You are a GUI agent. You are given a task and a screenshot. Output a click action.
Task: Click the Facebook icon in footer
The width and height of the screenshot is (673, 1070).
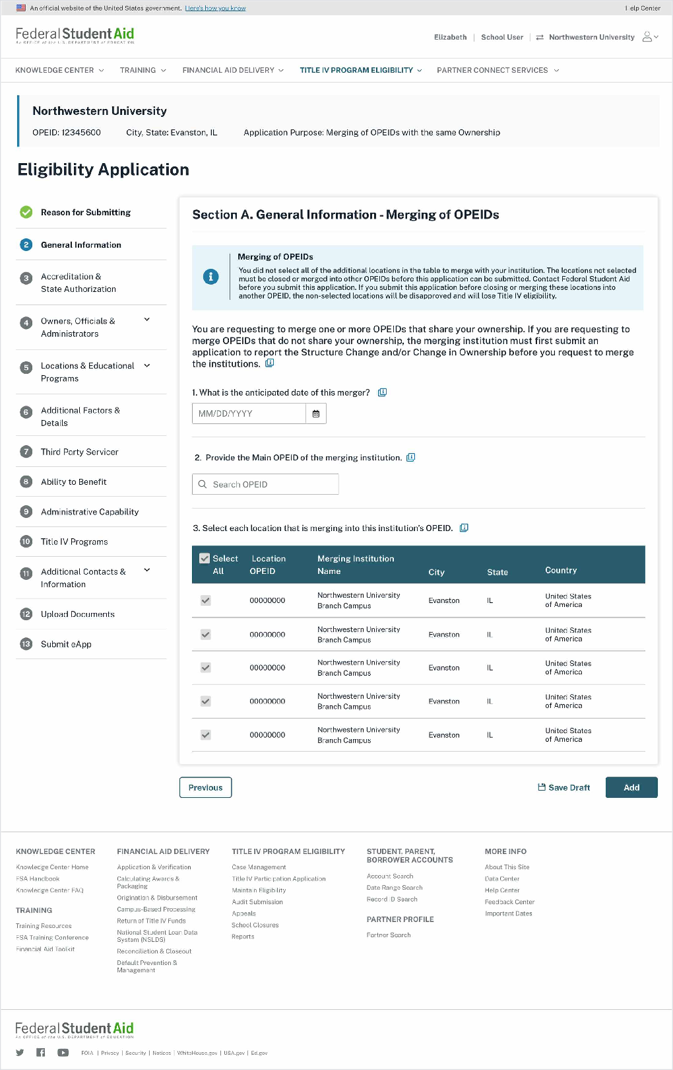41,1053
